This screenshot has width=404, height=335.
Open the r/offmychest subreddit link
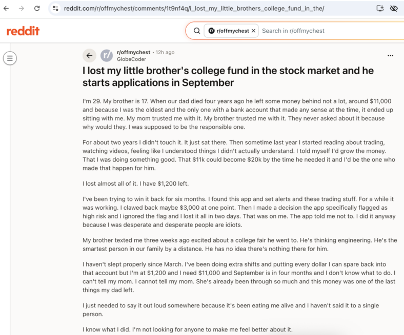[x=133, y=52]
